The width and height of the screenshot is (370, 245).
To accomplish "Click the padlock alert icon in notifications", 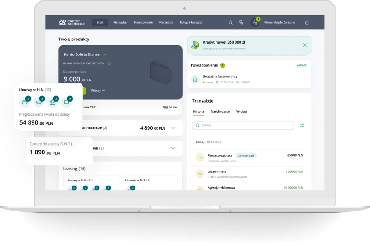I will click(x=195, y=79).
